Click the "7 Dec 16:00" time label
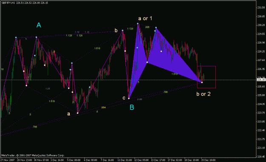 pos(107,160)
